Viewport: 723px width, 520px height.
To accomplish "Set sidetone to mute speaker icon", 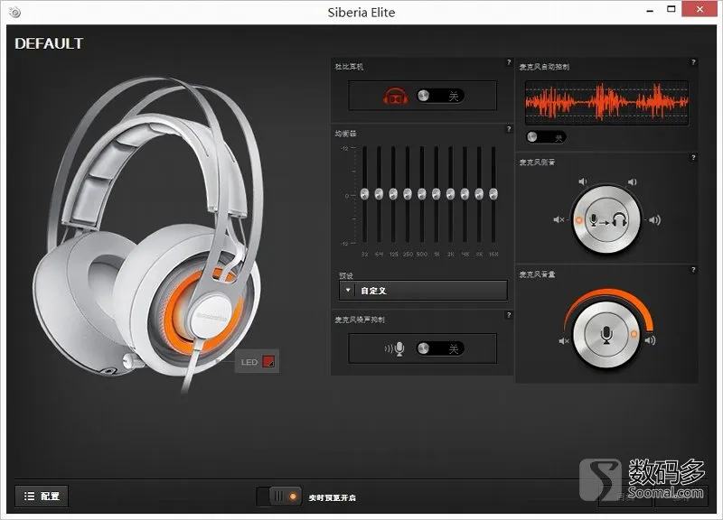I will [x=559, y=219].
